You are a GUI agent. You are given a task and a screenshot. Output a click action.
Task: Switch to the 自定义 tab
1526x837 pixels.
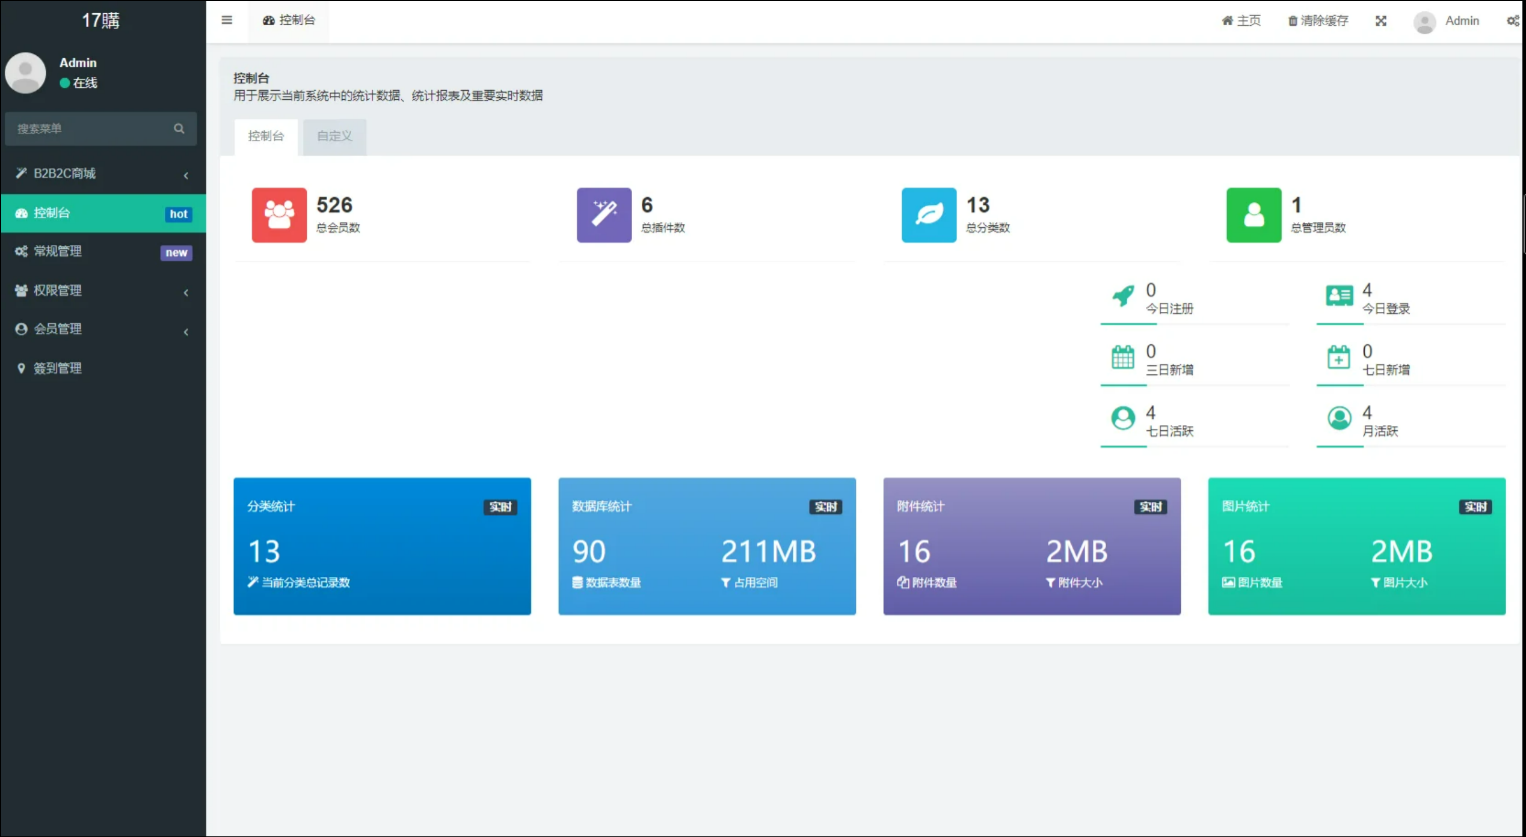[334, 136]
